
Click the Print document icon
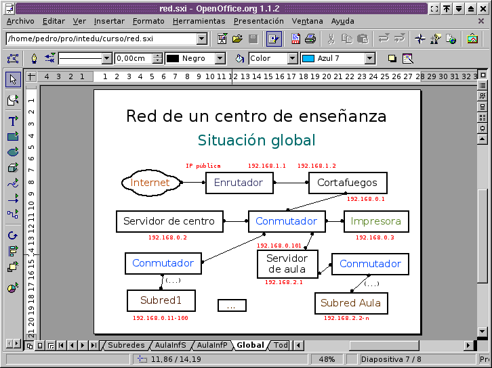(310, 39)
